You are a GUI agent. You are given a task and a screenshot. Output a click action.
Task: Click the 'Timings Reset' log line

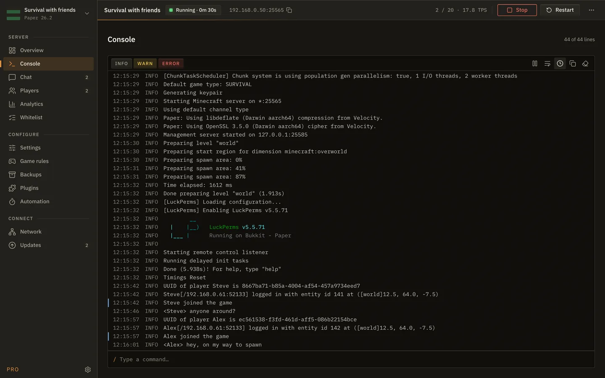tap(351, 278)
